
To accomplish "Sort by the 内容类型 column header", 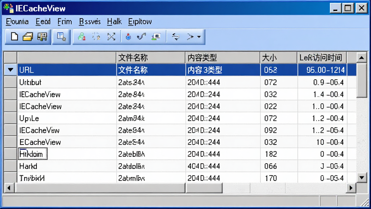I will coord(223,58).
